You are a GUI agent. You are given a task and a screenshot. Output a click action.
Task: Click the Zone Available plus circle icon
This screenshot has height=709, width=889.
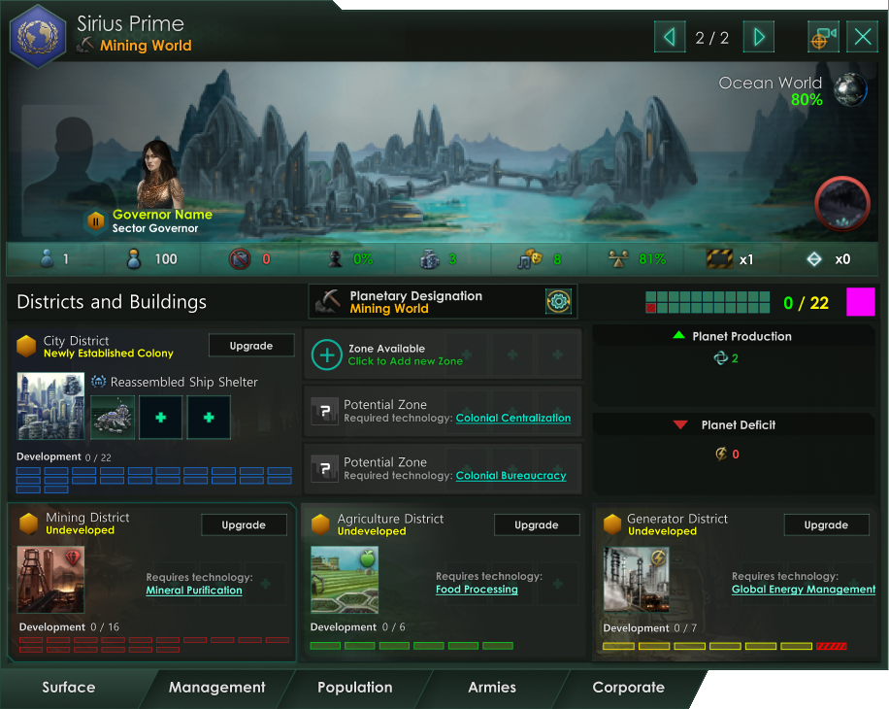click(x=326, y=354)
